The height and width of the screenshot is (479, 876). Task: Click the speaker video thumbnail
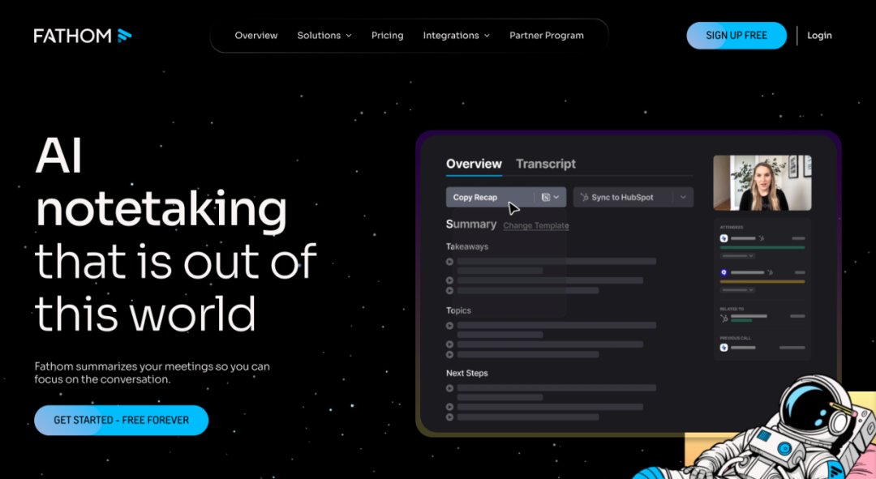(762, 182)
